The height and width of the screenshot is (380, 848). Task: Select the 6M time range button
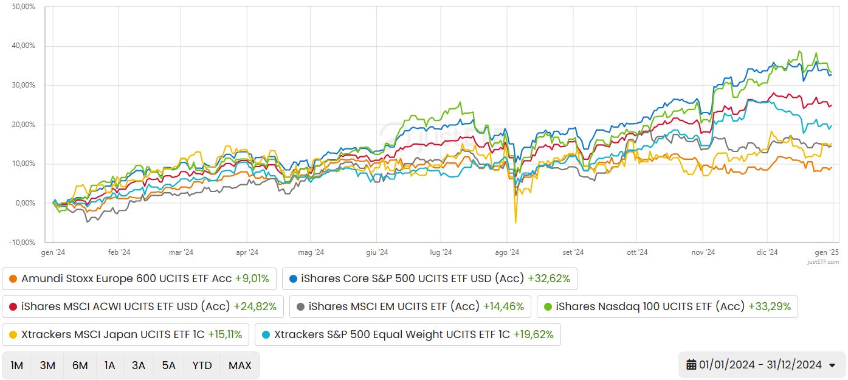pyautogui.click(x=80, y=365)
